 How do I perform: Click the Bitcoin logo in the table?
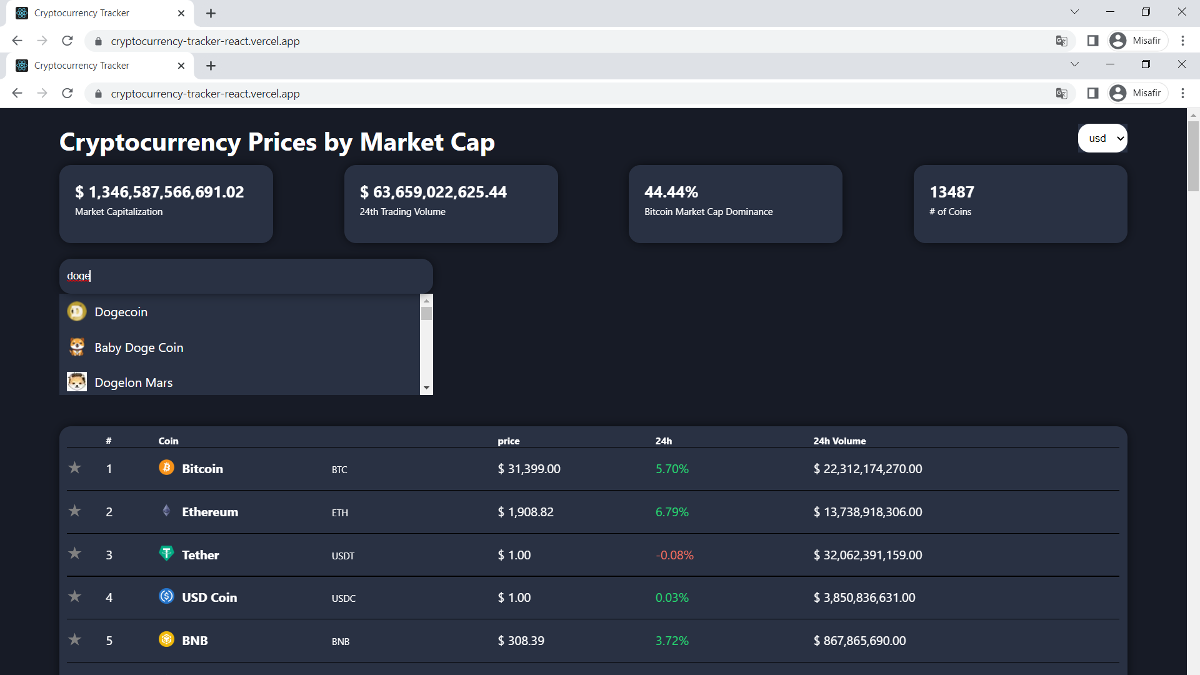166,467
